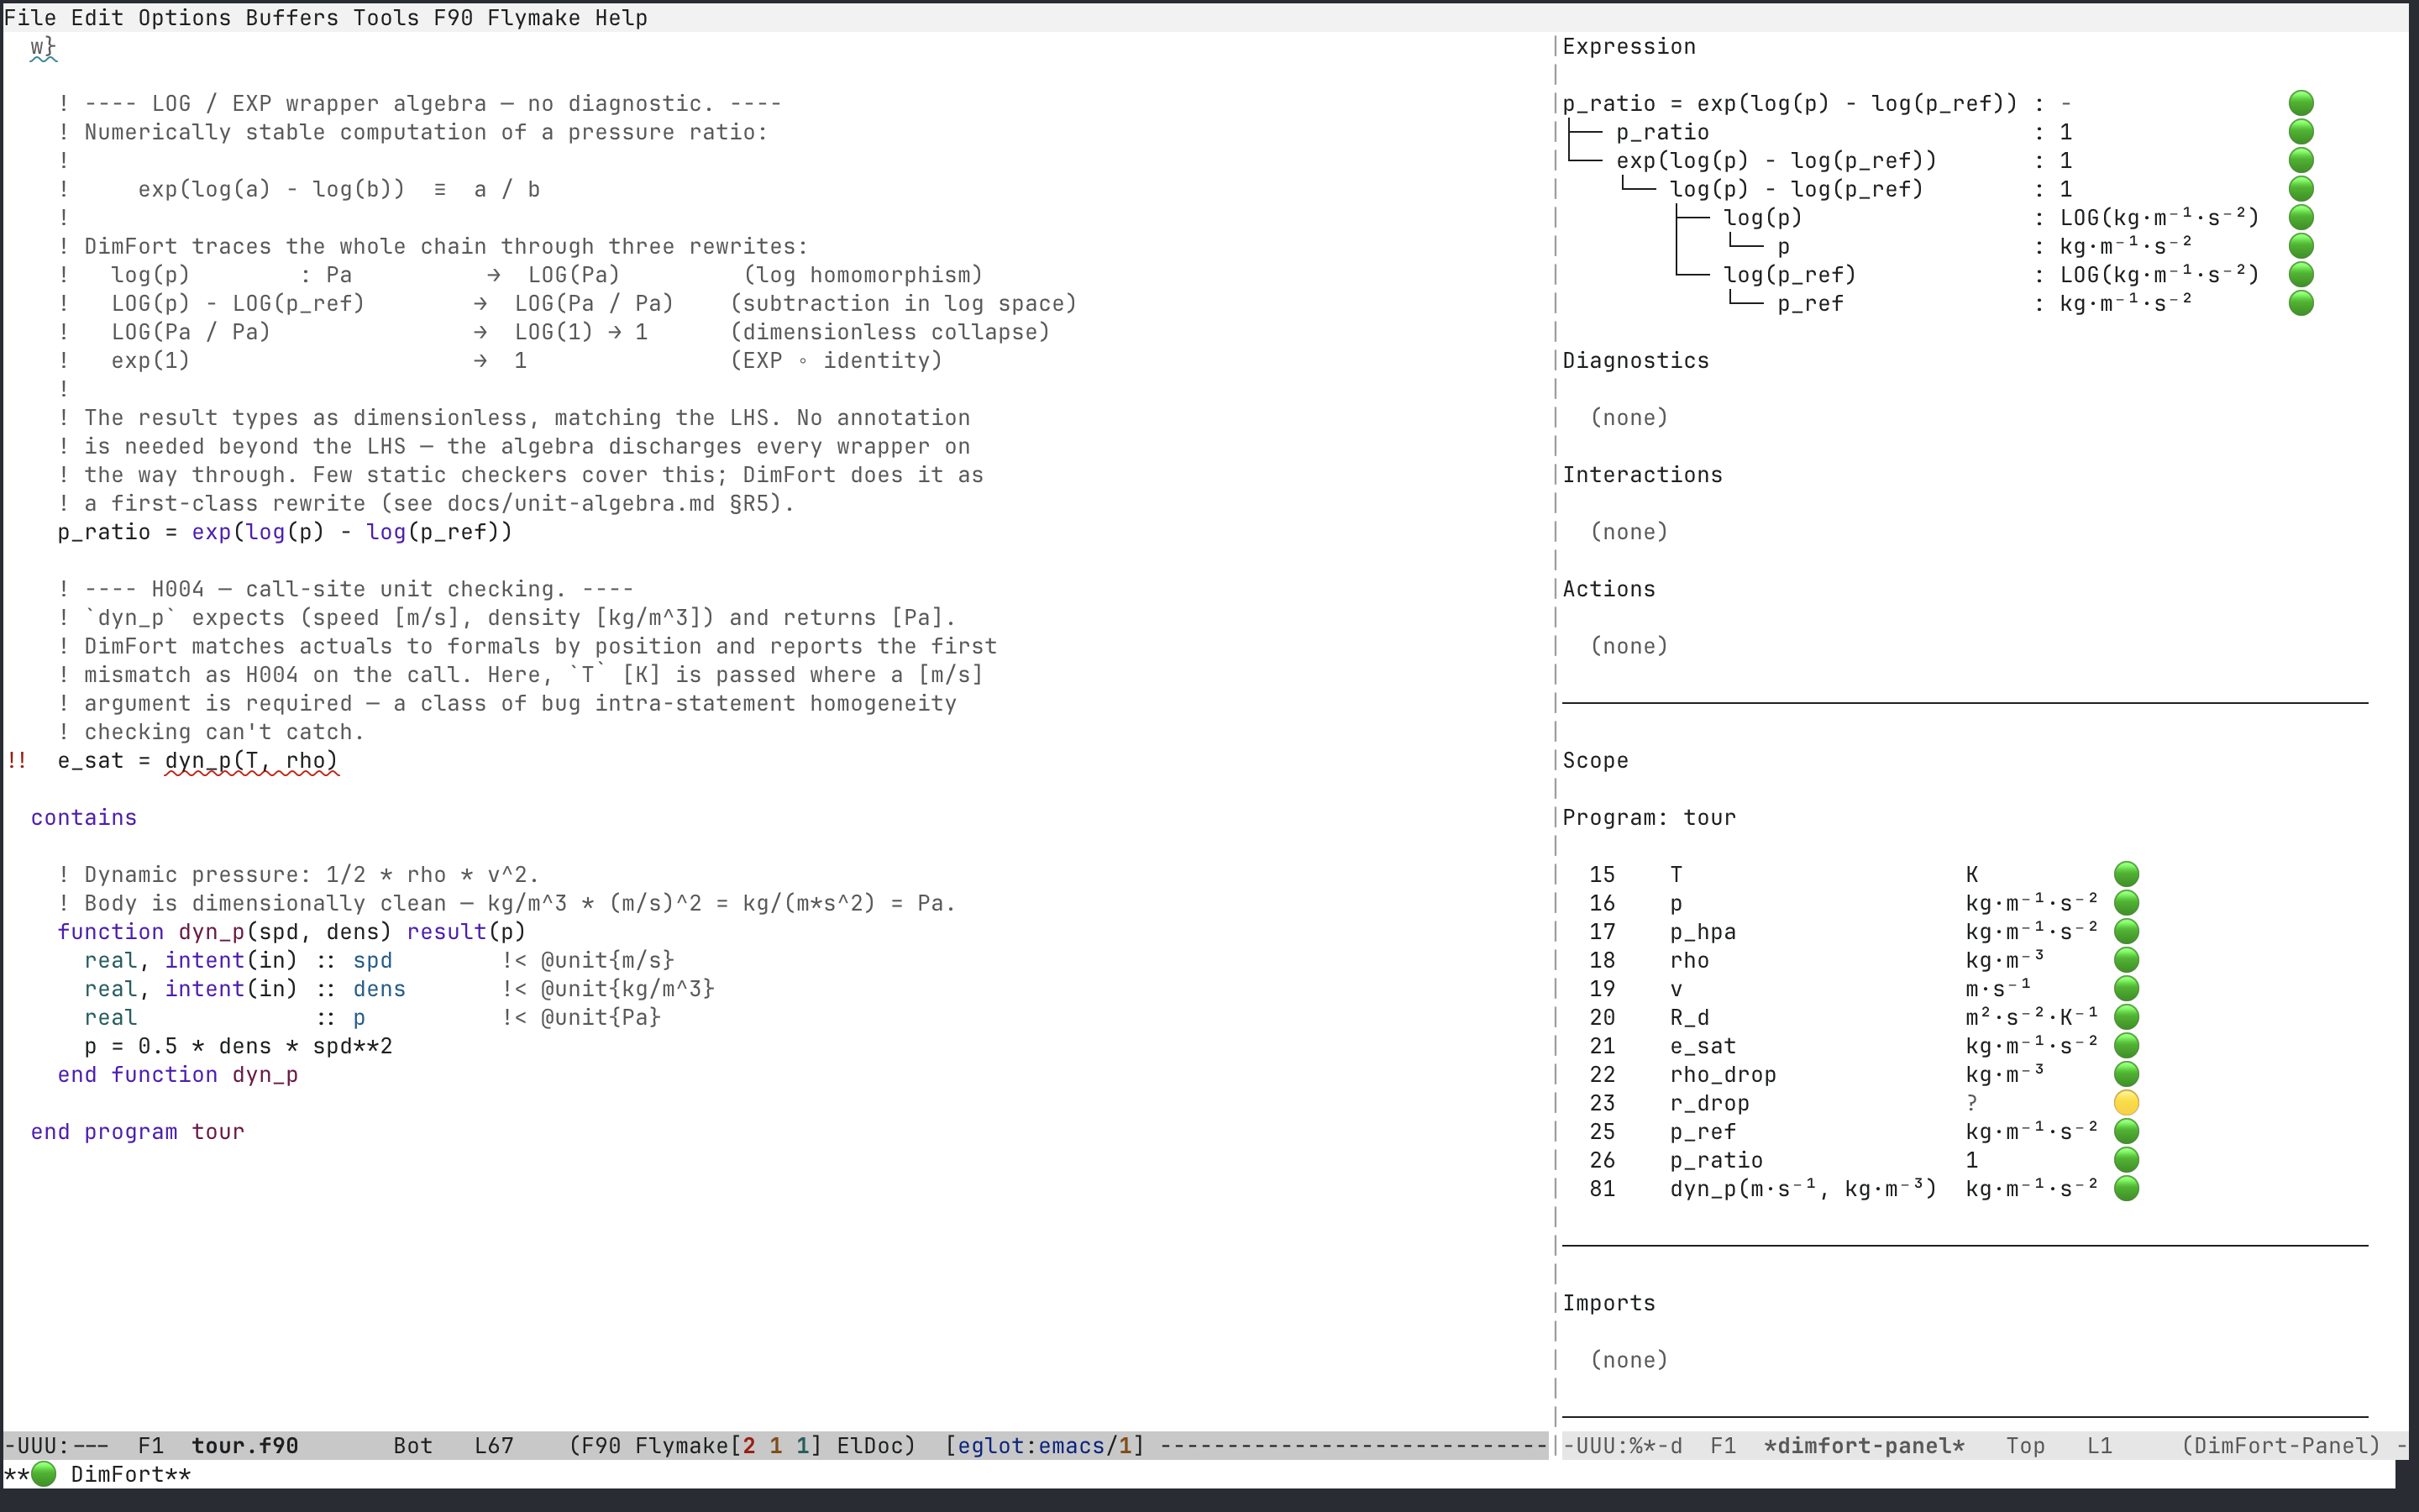Click the Interactions section heading
This screenshot has width=2419, height=1512.
coord(1642,475)
